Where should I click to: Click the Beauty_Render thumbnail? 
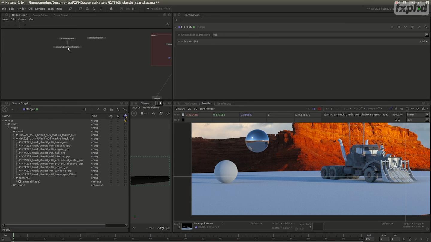[187, 227]
